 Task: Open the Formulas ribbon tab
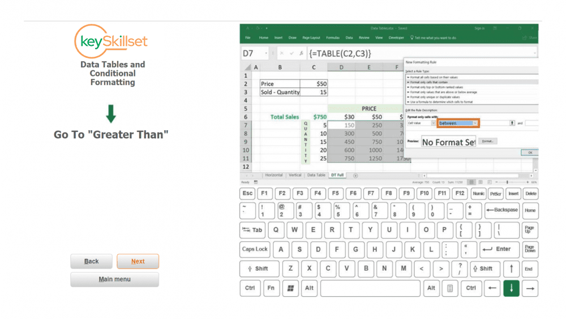(333, 37)
